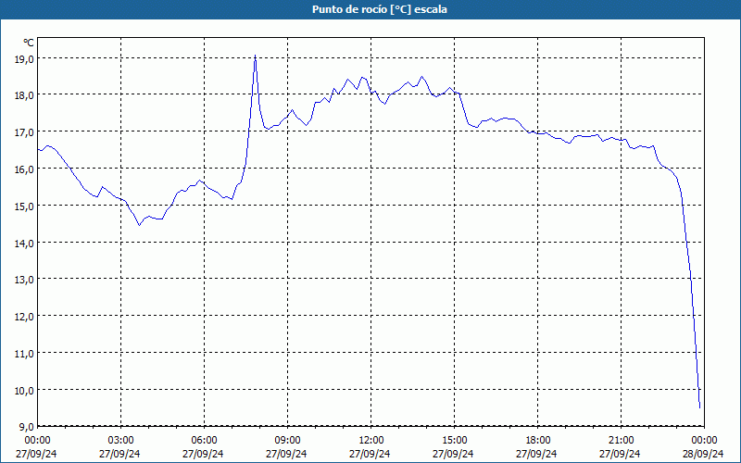
Task: Click the 09:00 time label
Action: coord(287,441)
